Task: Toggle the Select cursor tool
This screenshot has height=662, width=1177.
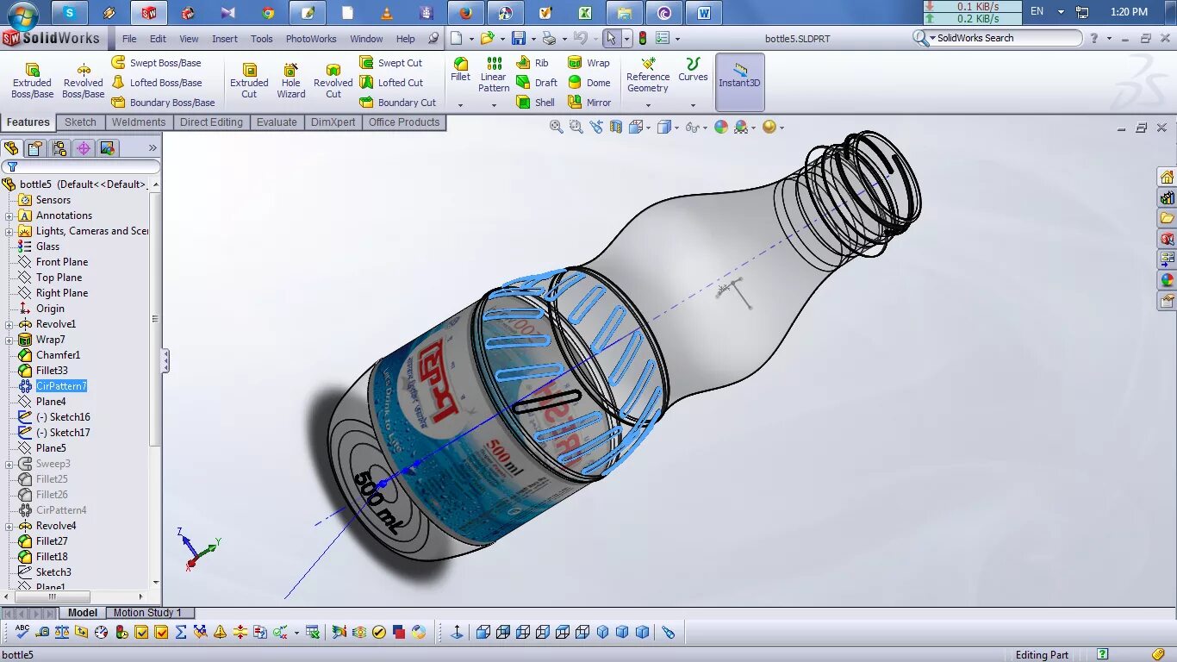Action: [611, 38]
